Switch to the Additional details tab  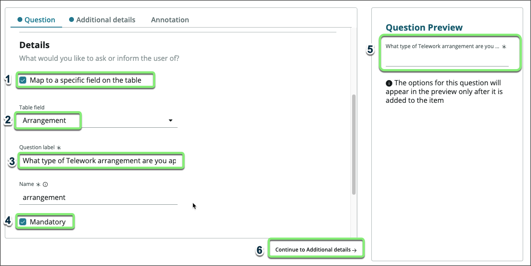(105, 20)
